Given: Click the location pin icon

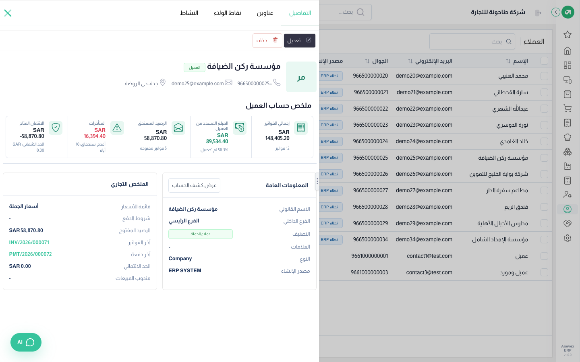Looking at the screenshot, I should 163,82.
